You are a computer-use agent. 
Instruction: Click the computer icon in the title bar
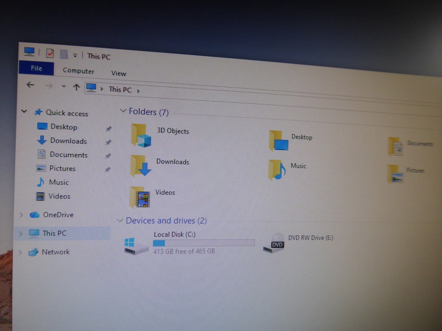coord(29,52)
